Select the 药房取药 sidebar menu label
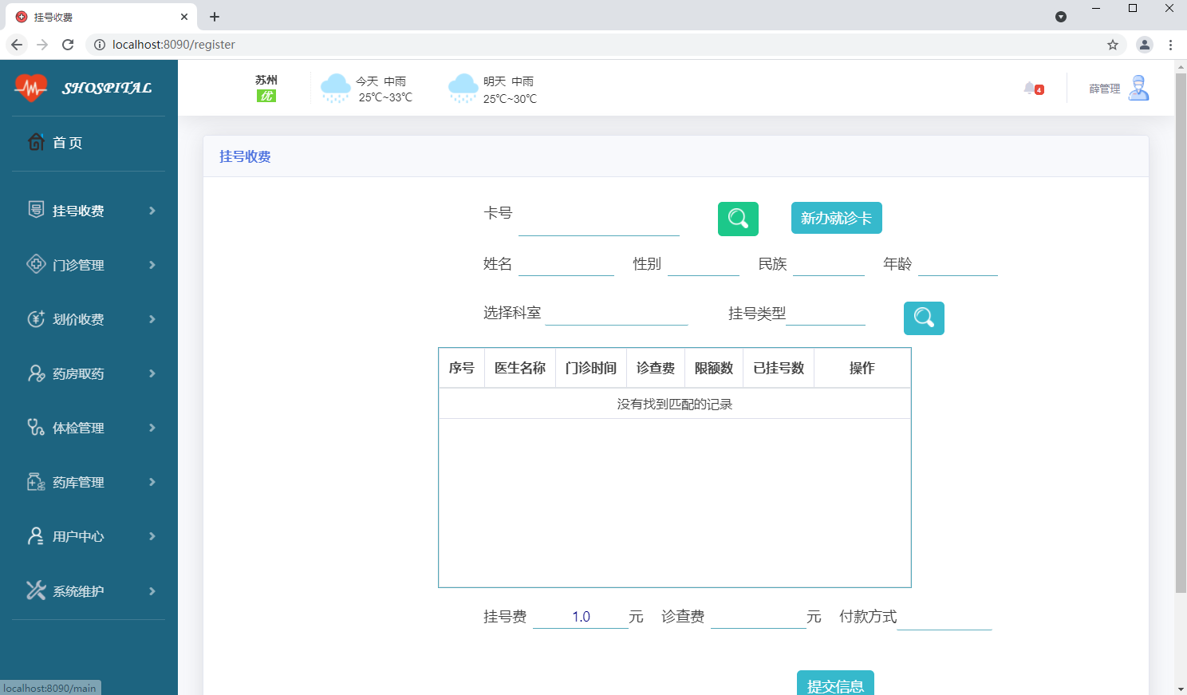Viewport: 1187px width, 695px height. tap(78, 373)
